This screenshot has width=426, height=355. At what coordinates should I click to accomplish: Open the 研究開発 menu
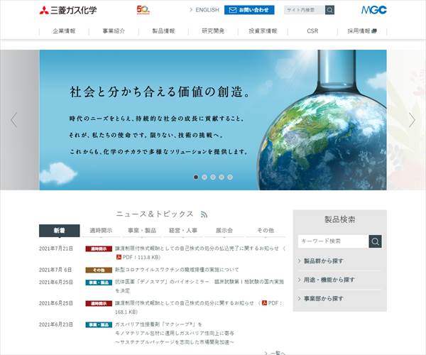pos(213,31)
